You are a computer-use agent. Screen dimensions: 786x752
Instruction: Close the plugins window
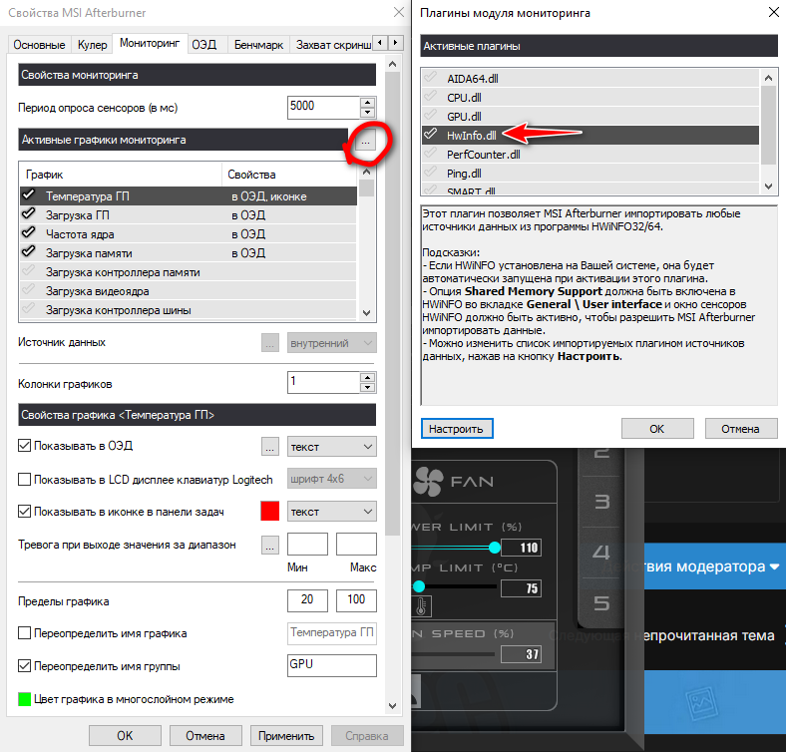(x=773, y=12)
